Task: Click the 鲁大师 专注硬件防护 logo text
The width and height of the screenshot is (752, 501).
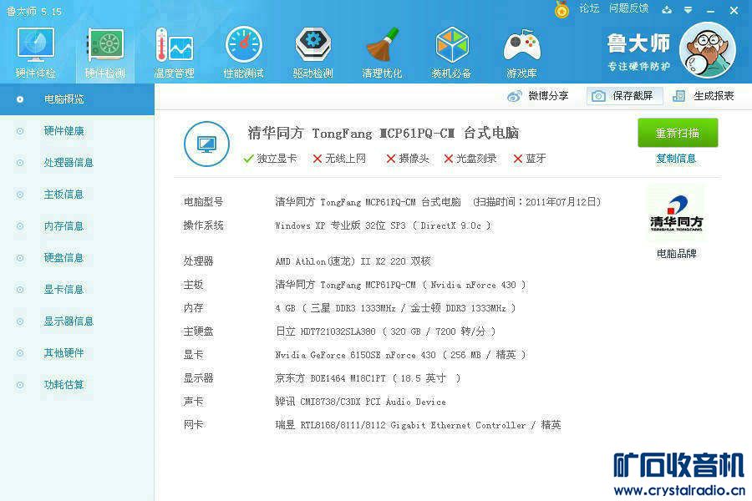Action: pyautogui.click(x=638, y=53)
